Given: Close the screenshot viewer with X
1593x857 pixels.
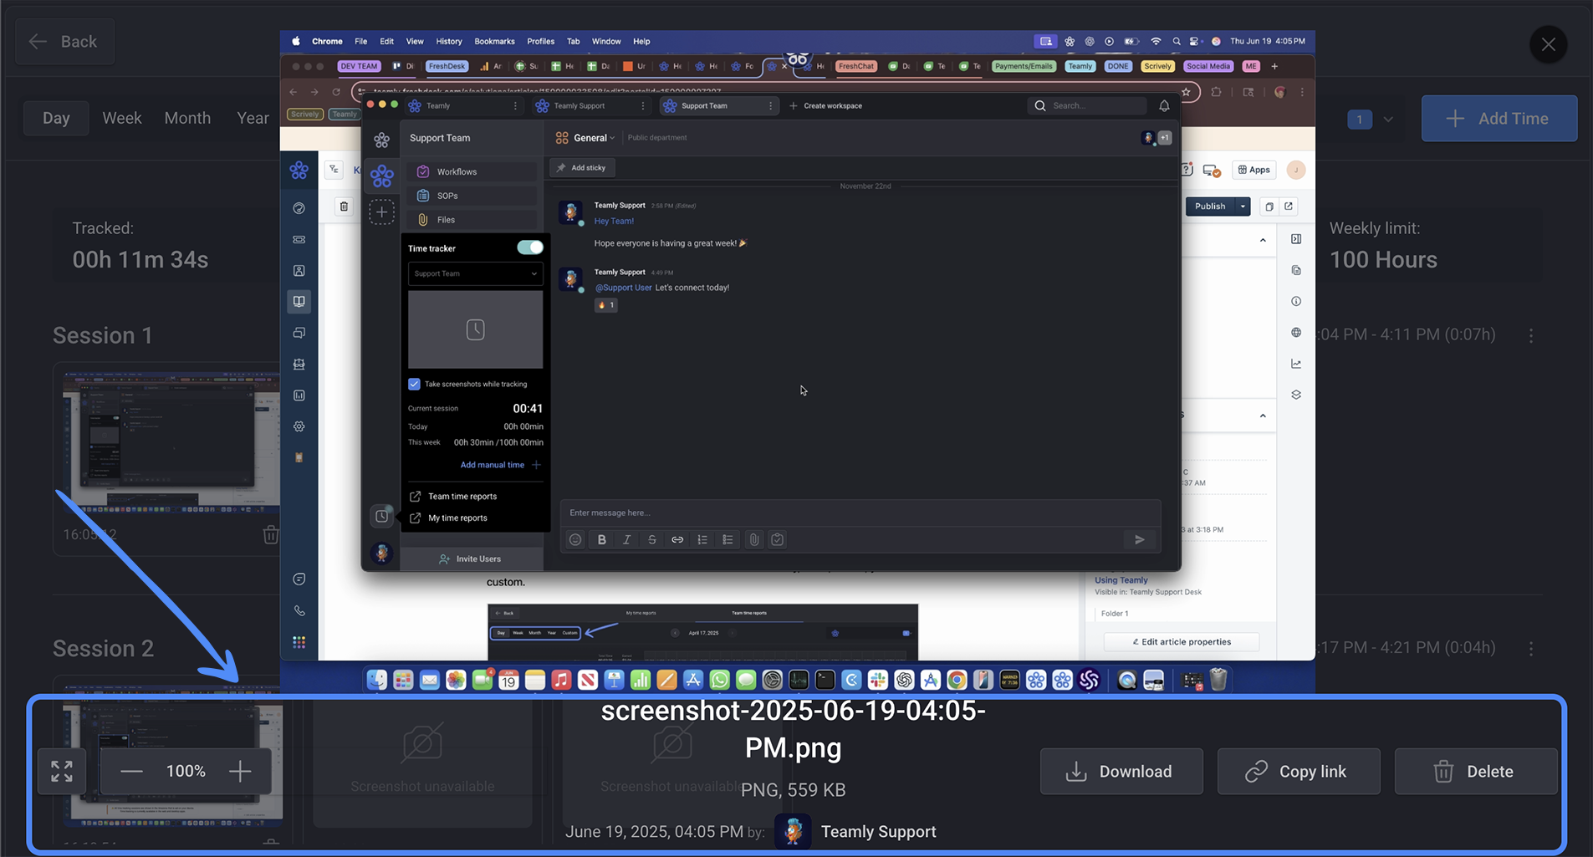Looking at the screenshot, I should [1549, 44].
